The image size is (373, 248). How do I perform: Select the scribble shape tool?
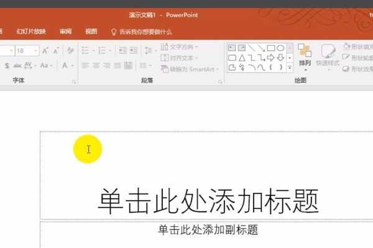pyautogui.click(x=242, y=68)
